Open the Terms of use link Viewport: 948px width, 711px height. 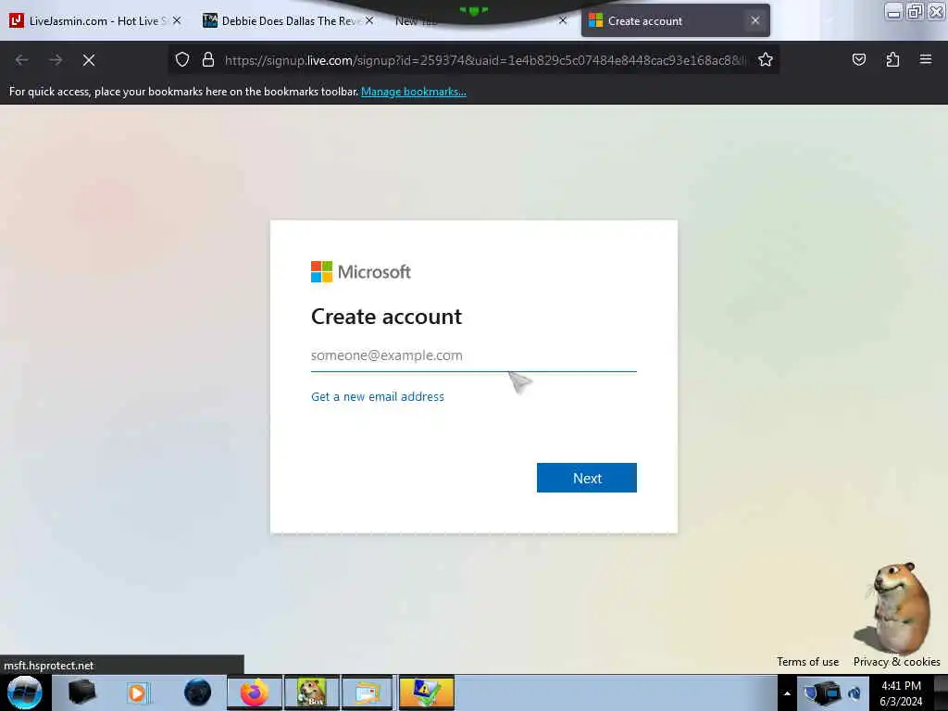(x=807, y=661)
